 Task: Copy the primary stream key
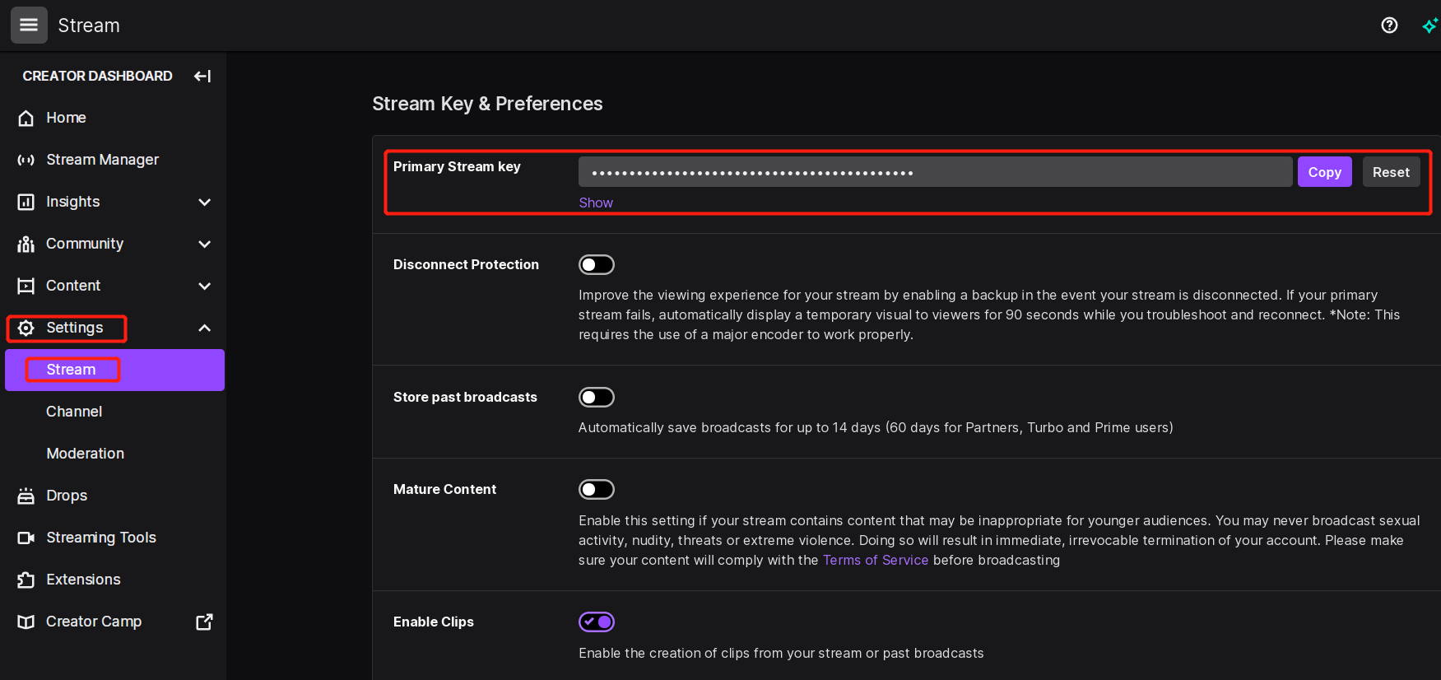(x=1324, y=172)
